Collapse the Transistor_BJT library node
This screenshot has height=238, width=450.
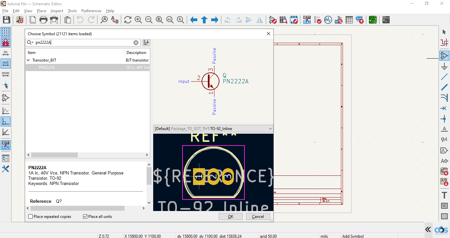(28, 60)
